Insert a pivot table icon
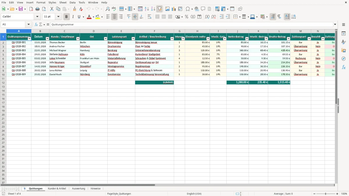This screenshot has height=196, width=349. pyautogui.click(x=180, y=9)
